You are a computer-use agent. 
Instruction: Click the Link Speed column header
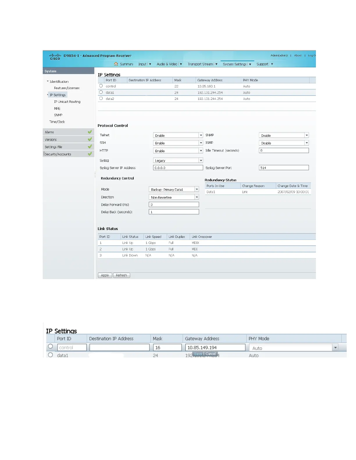(x=155, y=237)
